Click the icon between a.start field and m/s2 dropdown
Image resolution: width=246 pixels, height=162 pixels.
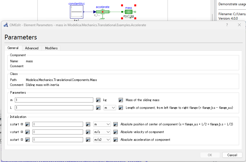(x=88, y=139)
